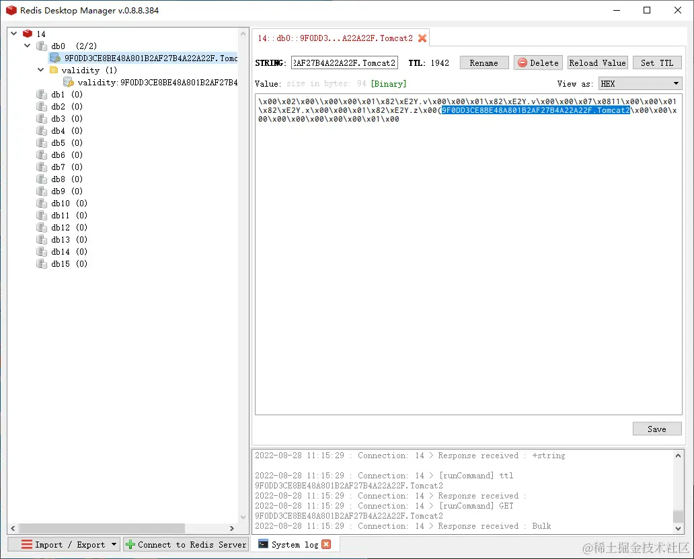Close the Tomcat2 key tab with the red X
This screenshot has width=694, height=559.
pos(422,38)
